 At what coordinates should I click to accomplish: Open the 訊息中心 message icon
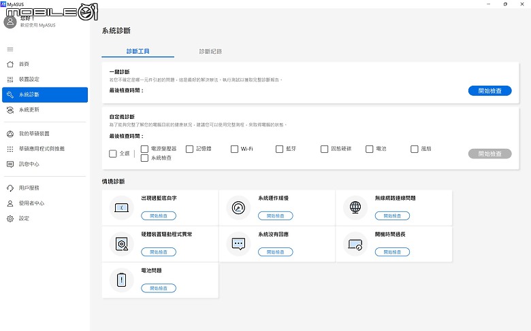pyautogui.click(x=10, y=164)
